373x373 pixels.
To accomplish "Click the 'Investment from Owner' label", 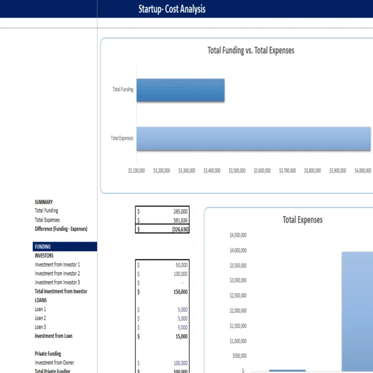I will point(55,362).
